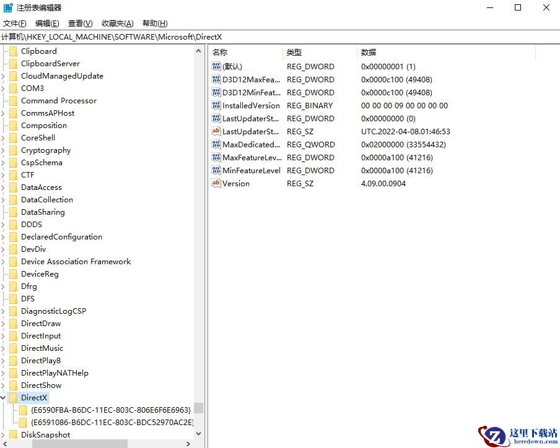Open the 收藏夹(A) menu
The height and width of the screenshot is (448, 560).
pyautogui.click(x=118, y=24)
